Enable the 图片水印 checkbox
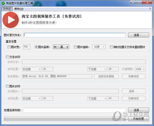The width and height of the screenshot is (154, 126). [7, 86]
